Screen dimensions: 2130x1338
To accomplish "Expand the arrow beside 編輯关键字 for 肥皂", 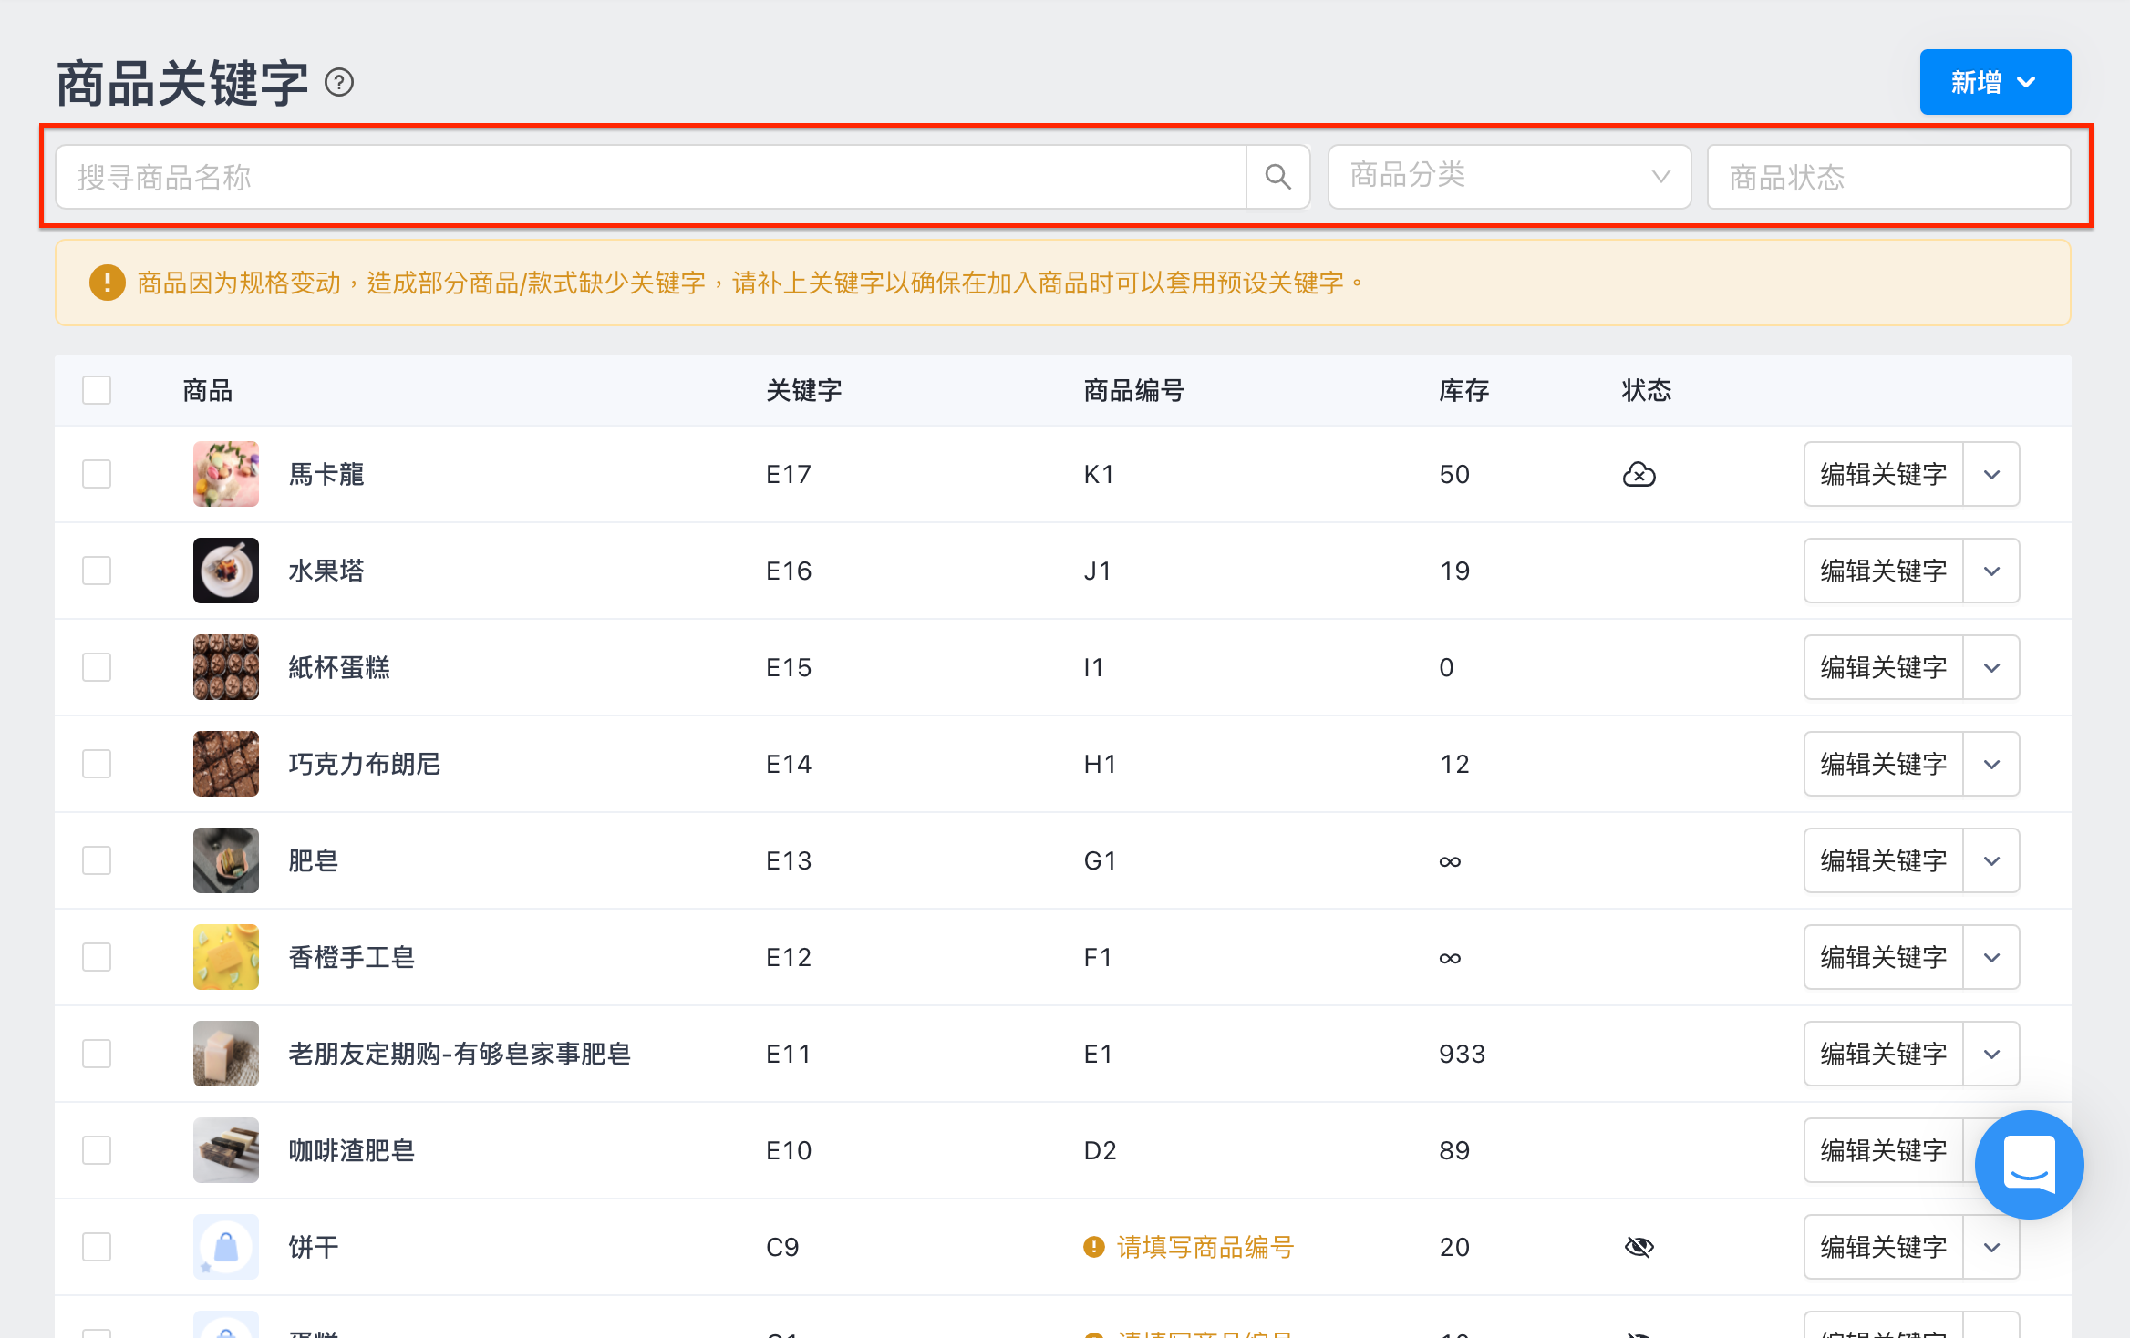I will (x=1991, y=860).
